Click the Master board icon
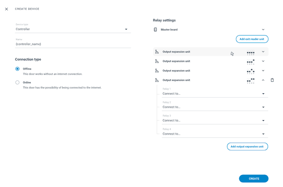The width and height of the screenshot is (283, 187). tap(155, 30)
